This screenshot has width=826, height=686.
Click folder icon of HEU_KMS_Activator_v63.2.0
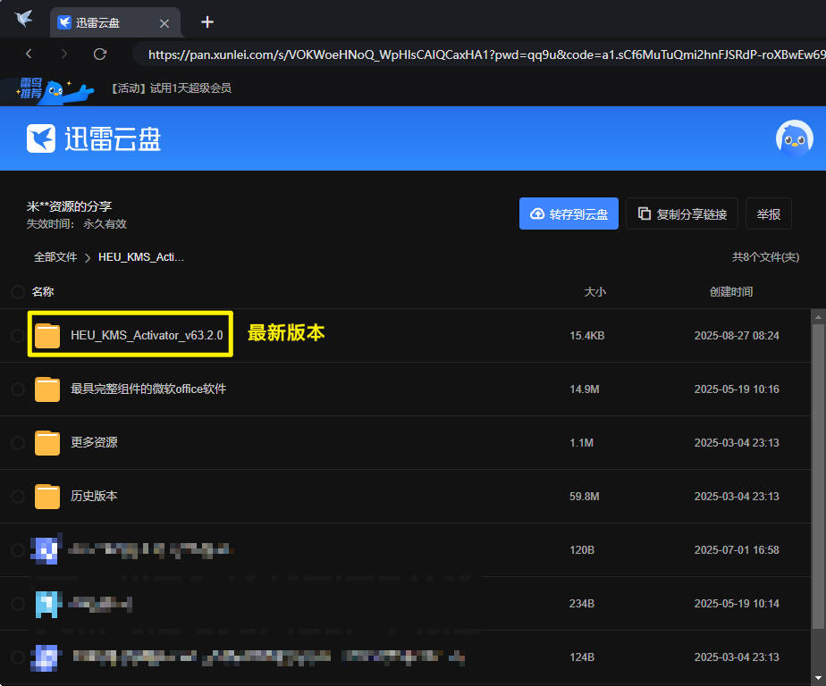(x=47, y=335)
